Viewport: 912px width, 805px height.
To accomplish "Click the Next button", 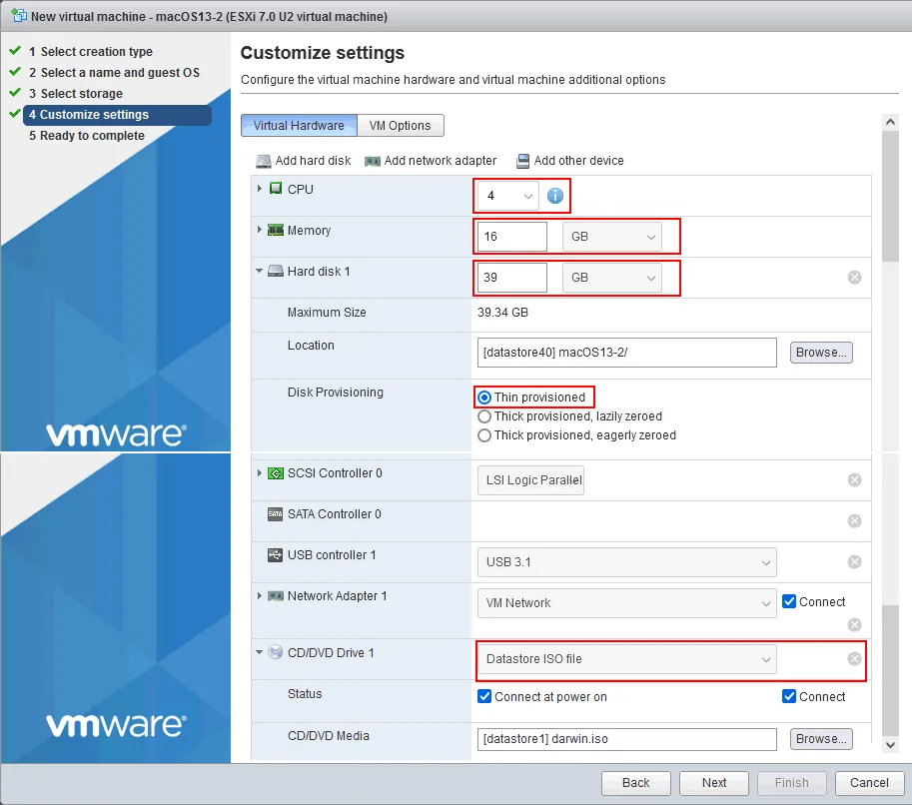I will pos(714,783).
